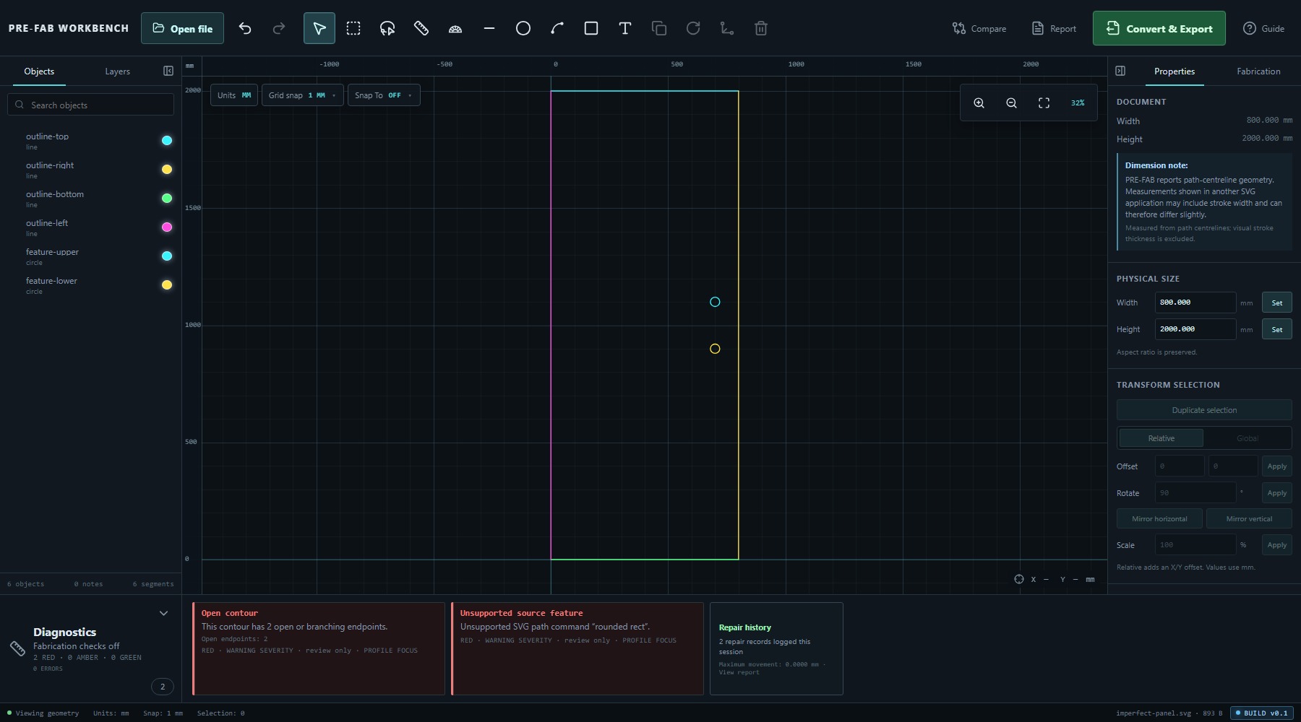Screen dimensions: 1301x722
Task: Focus the Search objects field
Action: (x=91, y=105)
